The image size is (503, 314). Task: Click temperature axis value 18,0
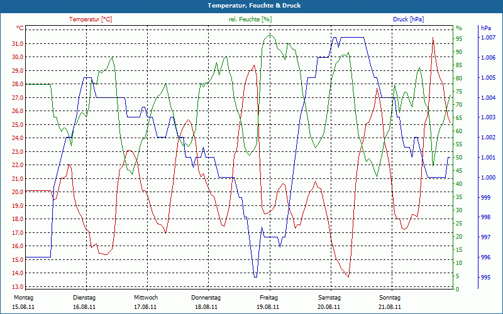18,219
